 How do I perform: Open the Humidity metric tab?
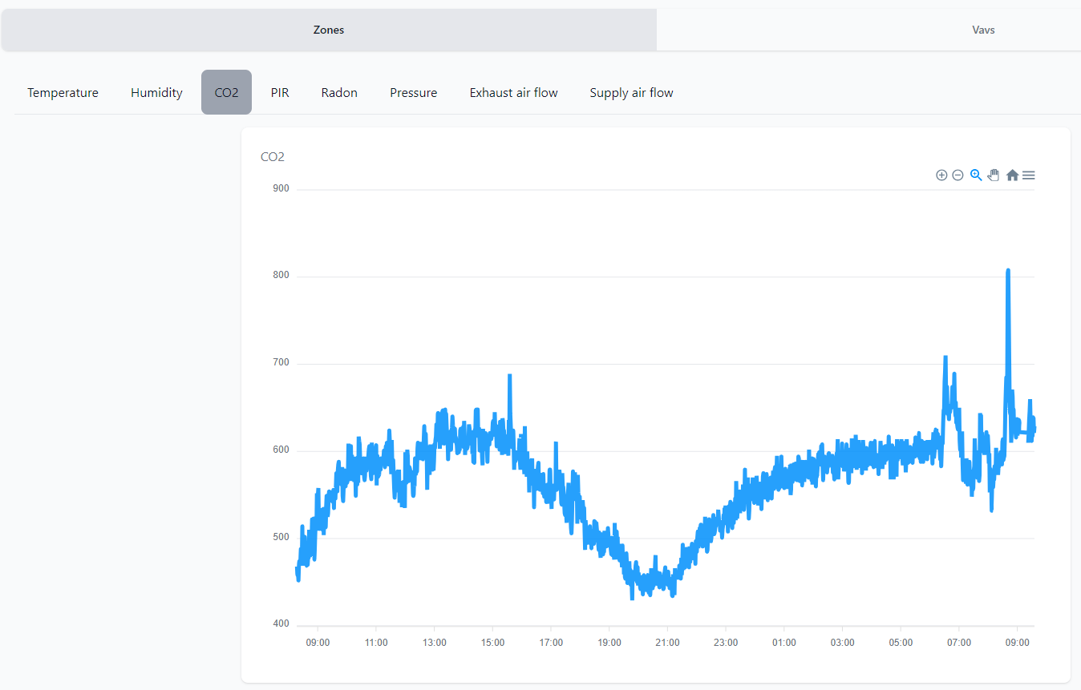point(156,93)
